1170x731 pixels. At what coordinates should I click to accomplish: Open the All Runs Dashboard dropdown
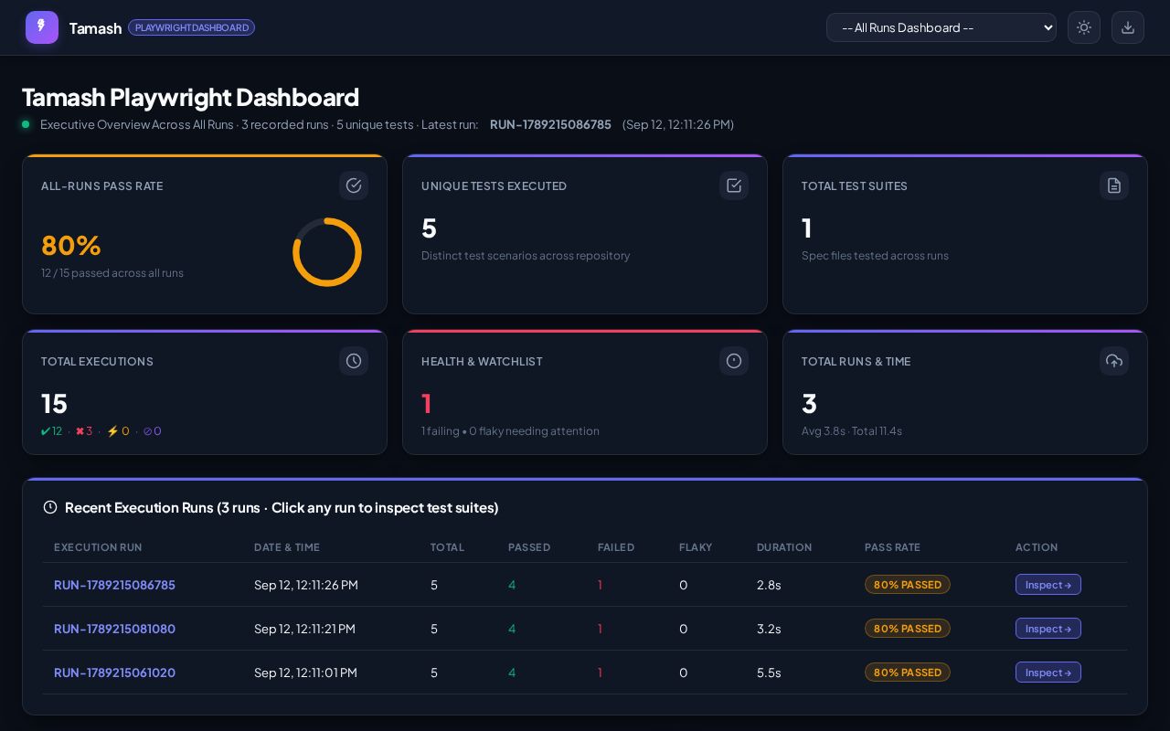click(x=941, y=27)
